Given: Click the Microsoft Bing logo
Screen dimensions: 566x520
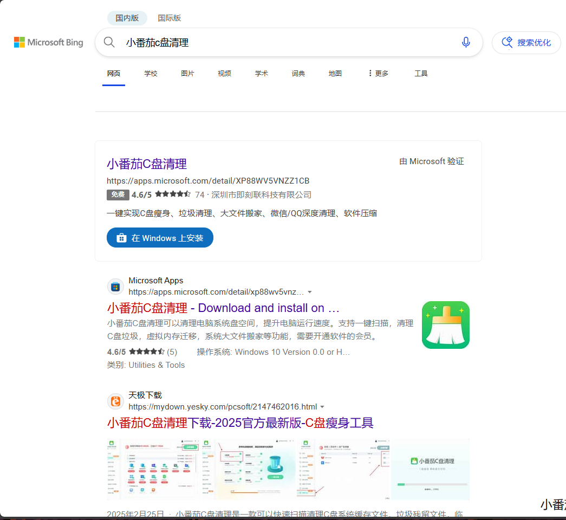Looking at the screenshot, I should coord(48,42).
